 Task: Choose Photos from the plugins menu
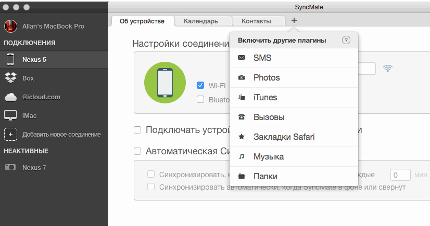tap(294, 78)
